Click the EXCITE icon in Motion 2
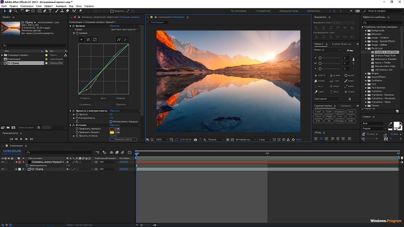 pos(319,75)
